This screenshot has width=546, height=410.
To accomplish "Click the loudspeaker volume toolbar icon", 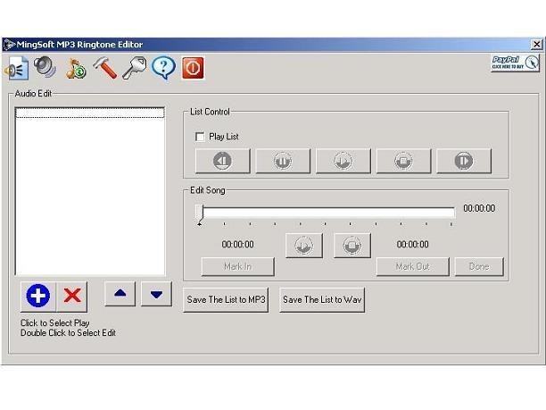I will pyautogui.click(x=45, y=67).
